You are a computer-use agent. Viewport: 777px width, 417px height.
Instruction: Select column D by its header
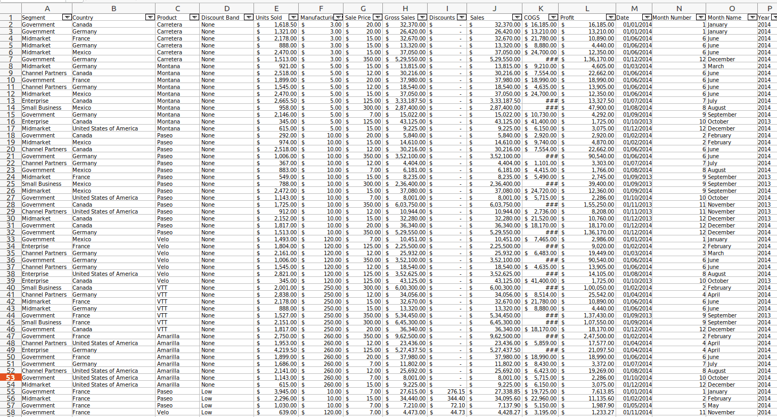coord(227,9)
